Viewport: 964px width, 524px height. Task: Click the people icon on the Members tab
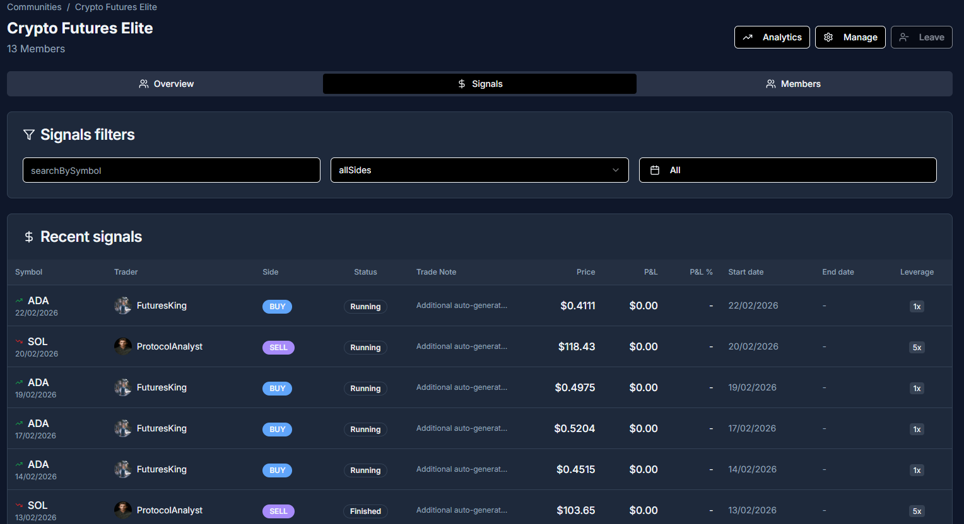[x=770, y=83]
